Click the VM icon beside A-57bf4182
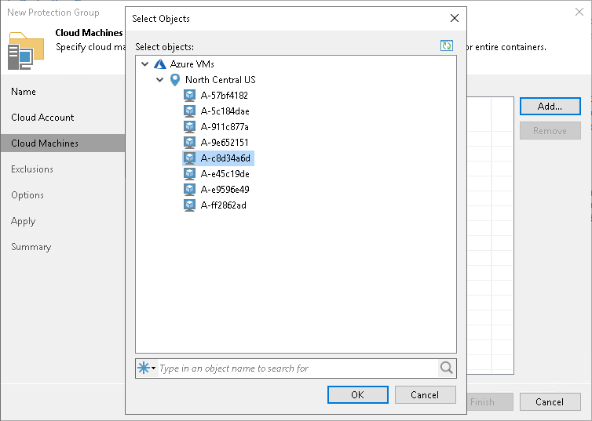 pyautogui.click(x=189, y=96)
